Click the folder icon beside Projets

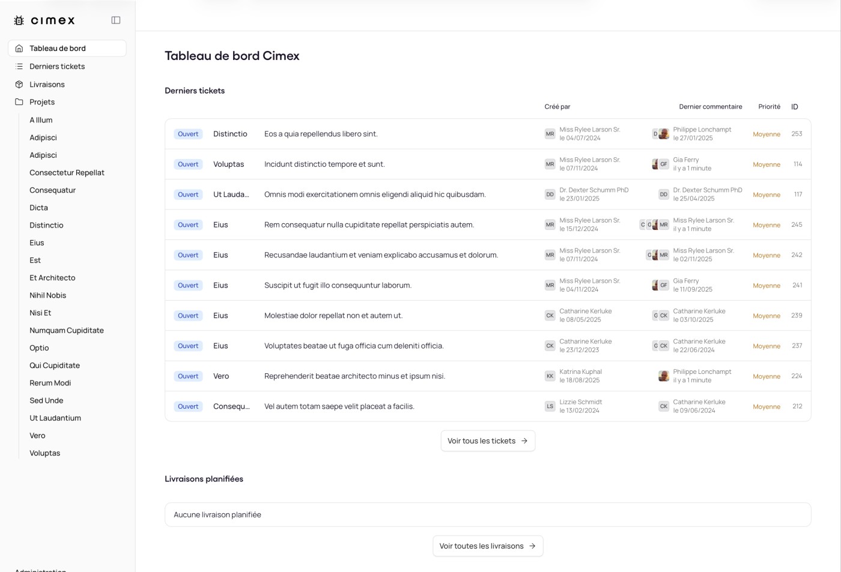pos(19,102)
